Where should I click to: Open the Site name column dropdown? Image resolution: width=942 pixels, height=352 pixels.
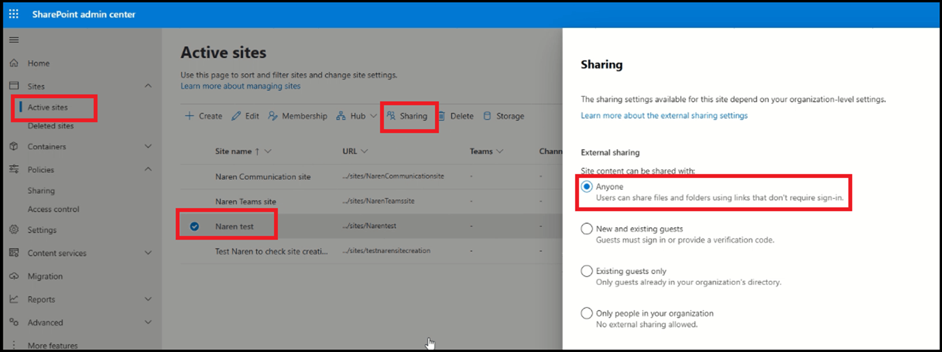click(268, 151)
